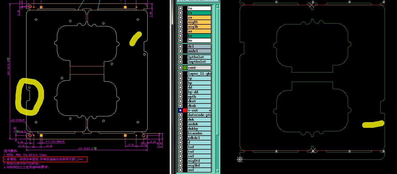Image resolution: width=397 pixels, height=174 pixels.
Task: Select the 1npthslot layer name
Action: (x=199, y=62)
